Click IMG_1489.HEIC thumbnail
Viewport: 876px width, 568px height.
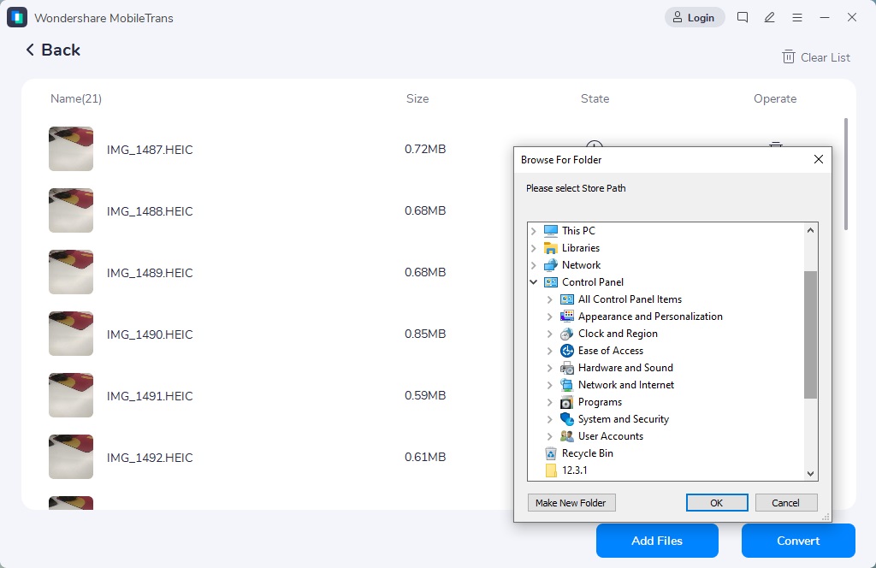click(x=71, y=271)
